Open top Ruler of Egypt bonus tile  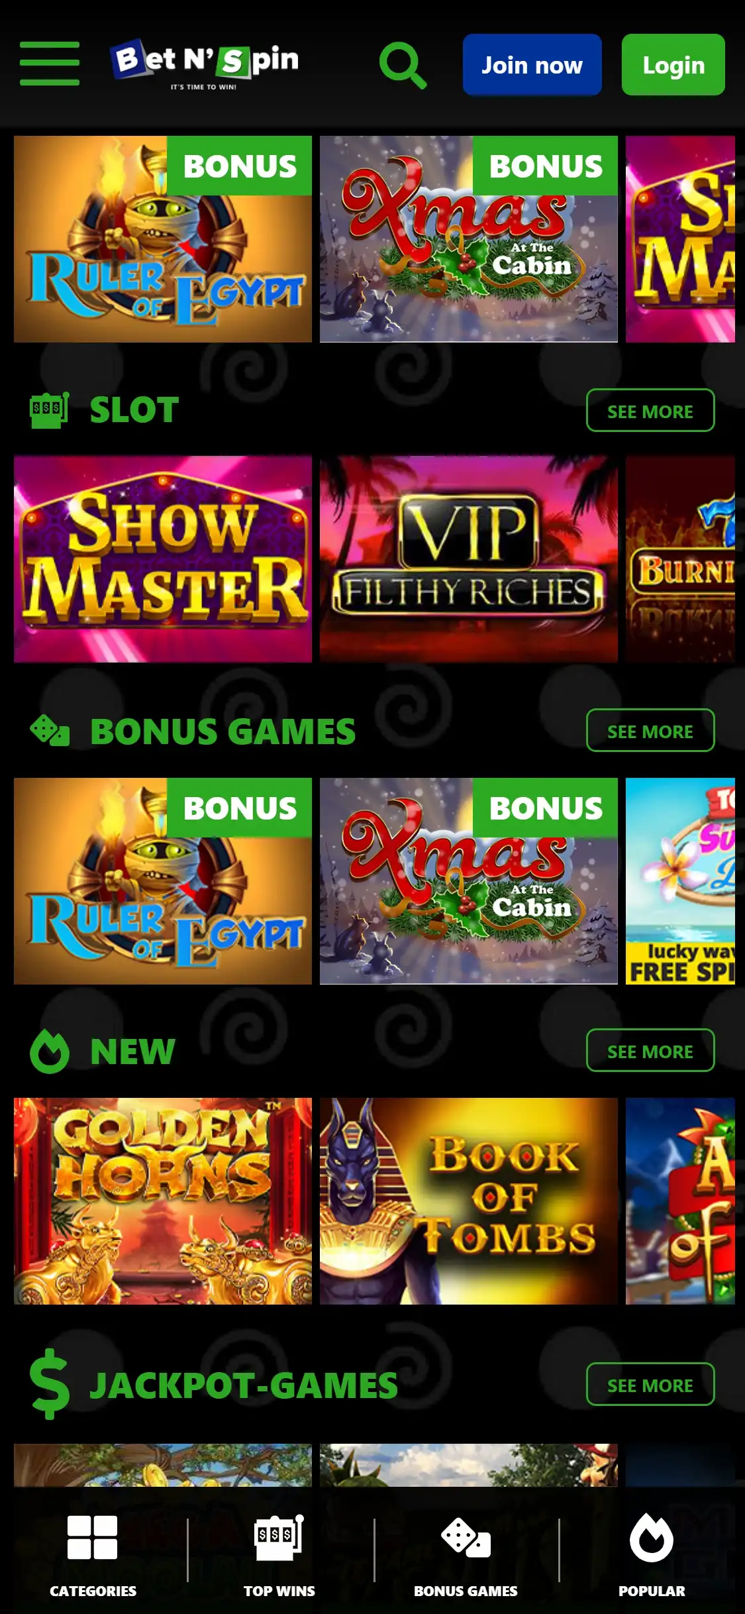pos(163,239)
